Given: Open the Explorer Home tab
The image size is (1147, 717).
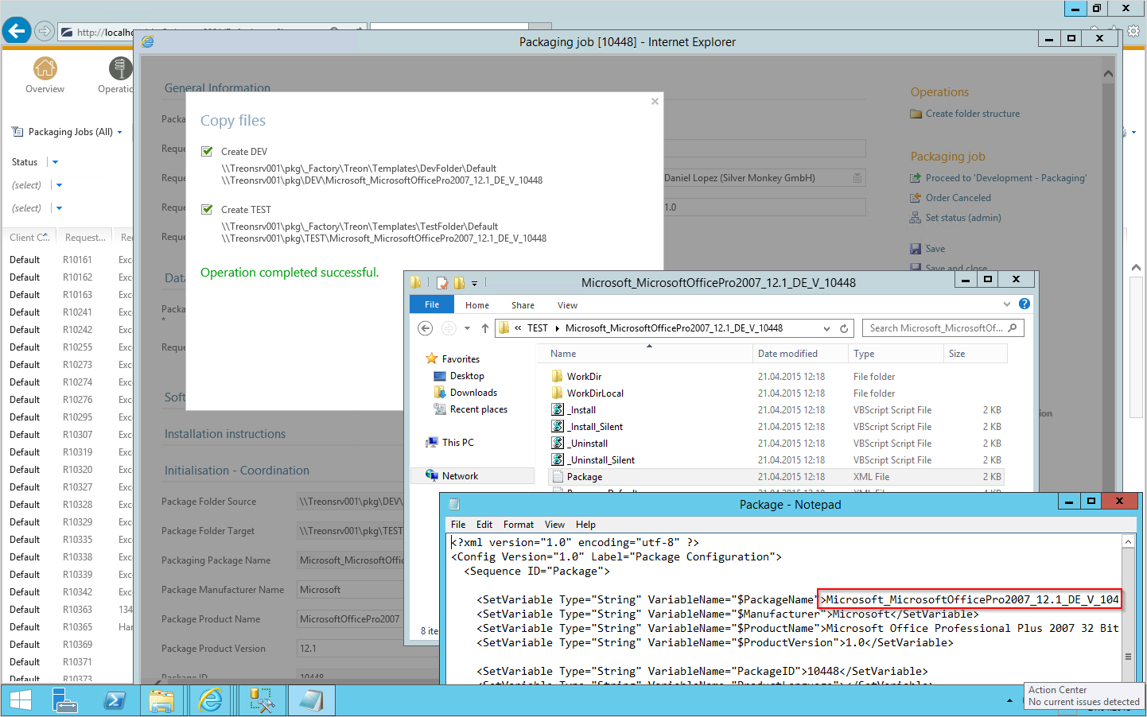Looking at the screenshot, I should click(477, 305).
